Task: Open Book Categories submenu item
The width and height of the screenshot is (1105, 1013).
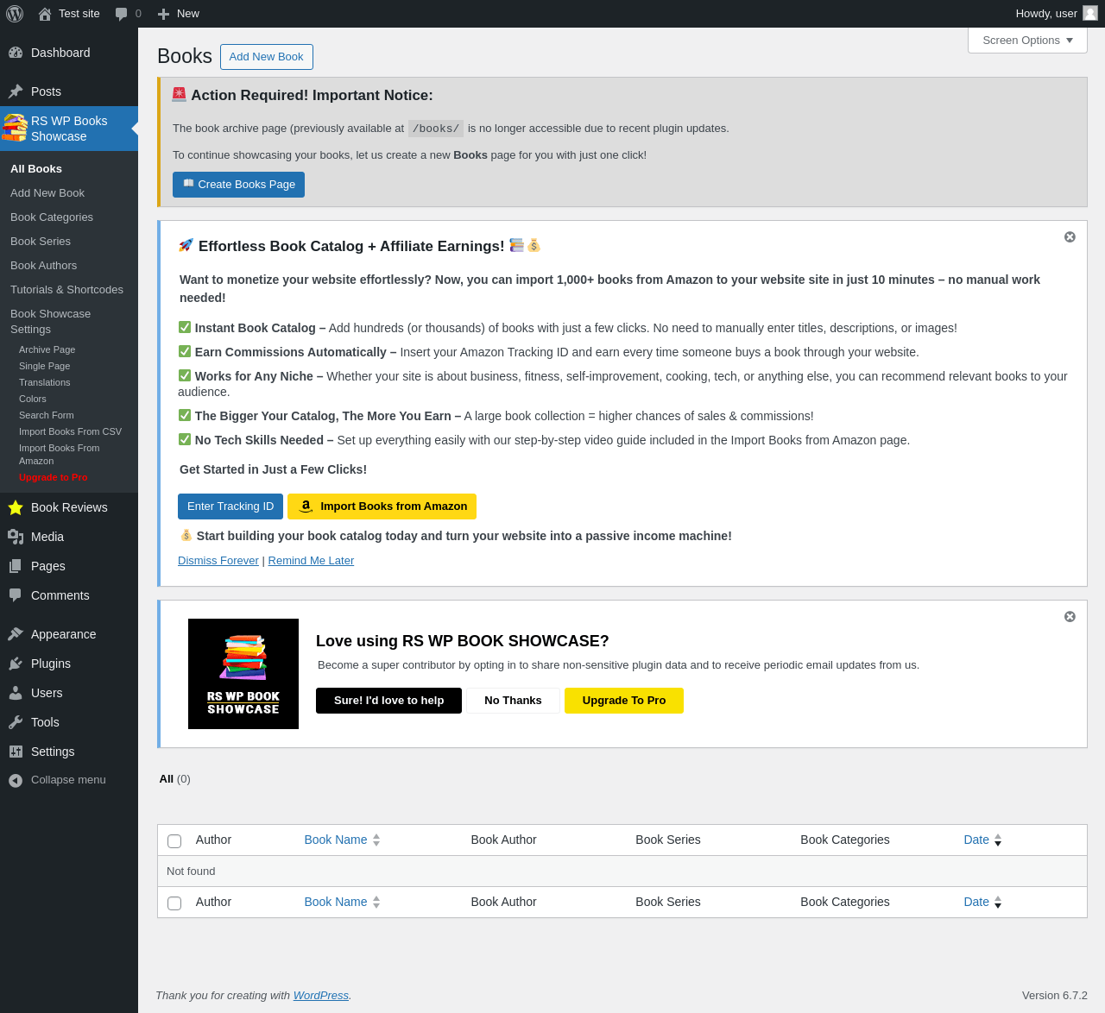Action: 52,217
